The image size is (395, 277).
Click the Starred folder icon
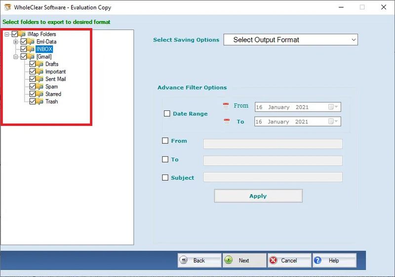[x=39, y=94]
